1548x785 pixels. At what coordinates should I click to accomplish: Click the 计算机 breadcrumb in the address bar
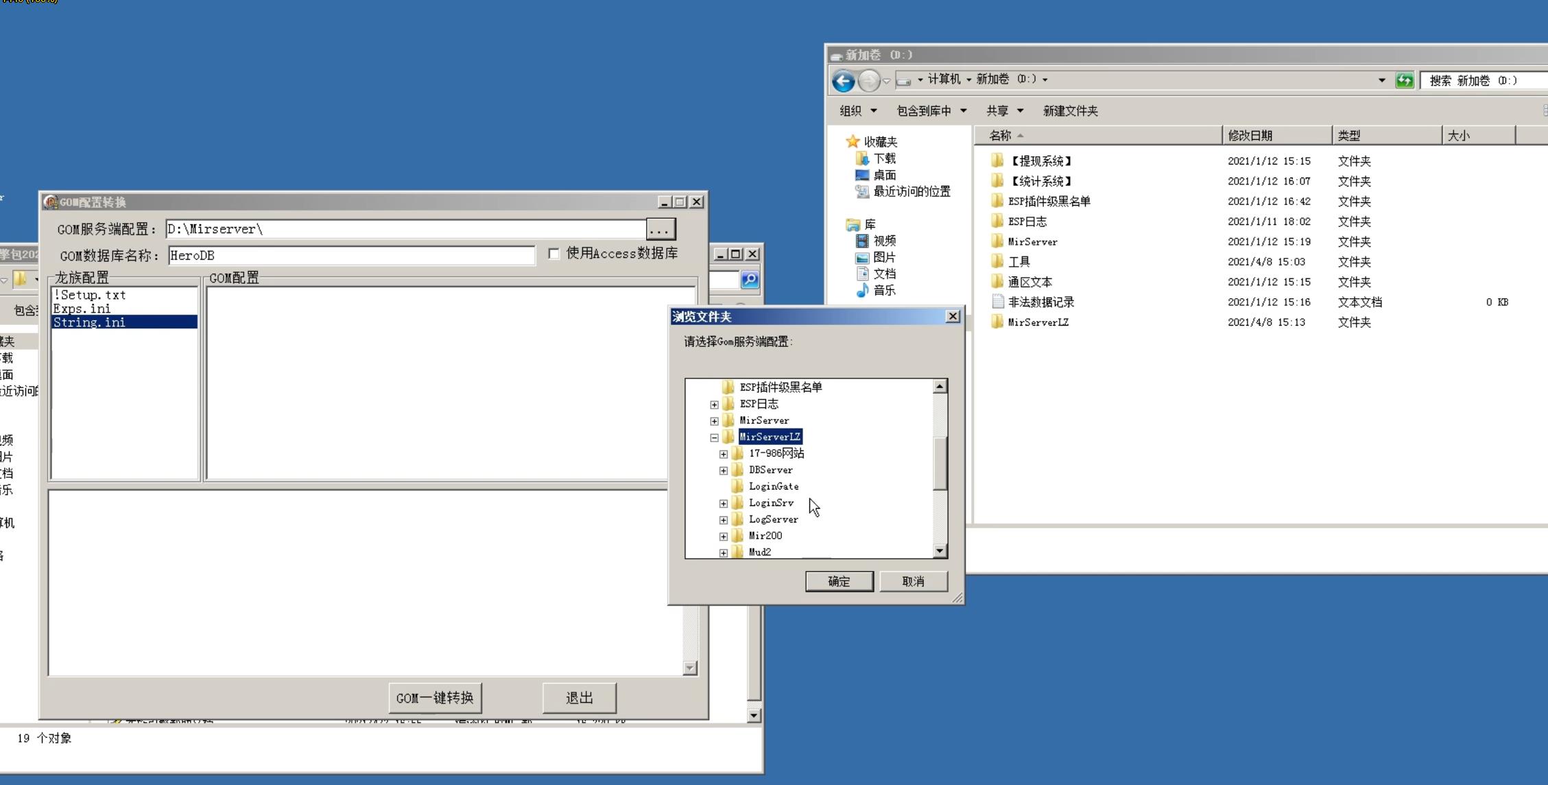pos(944,80)
